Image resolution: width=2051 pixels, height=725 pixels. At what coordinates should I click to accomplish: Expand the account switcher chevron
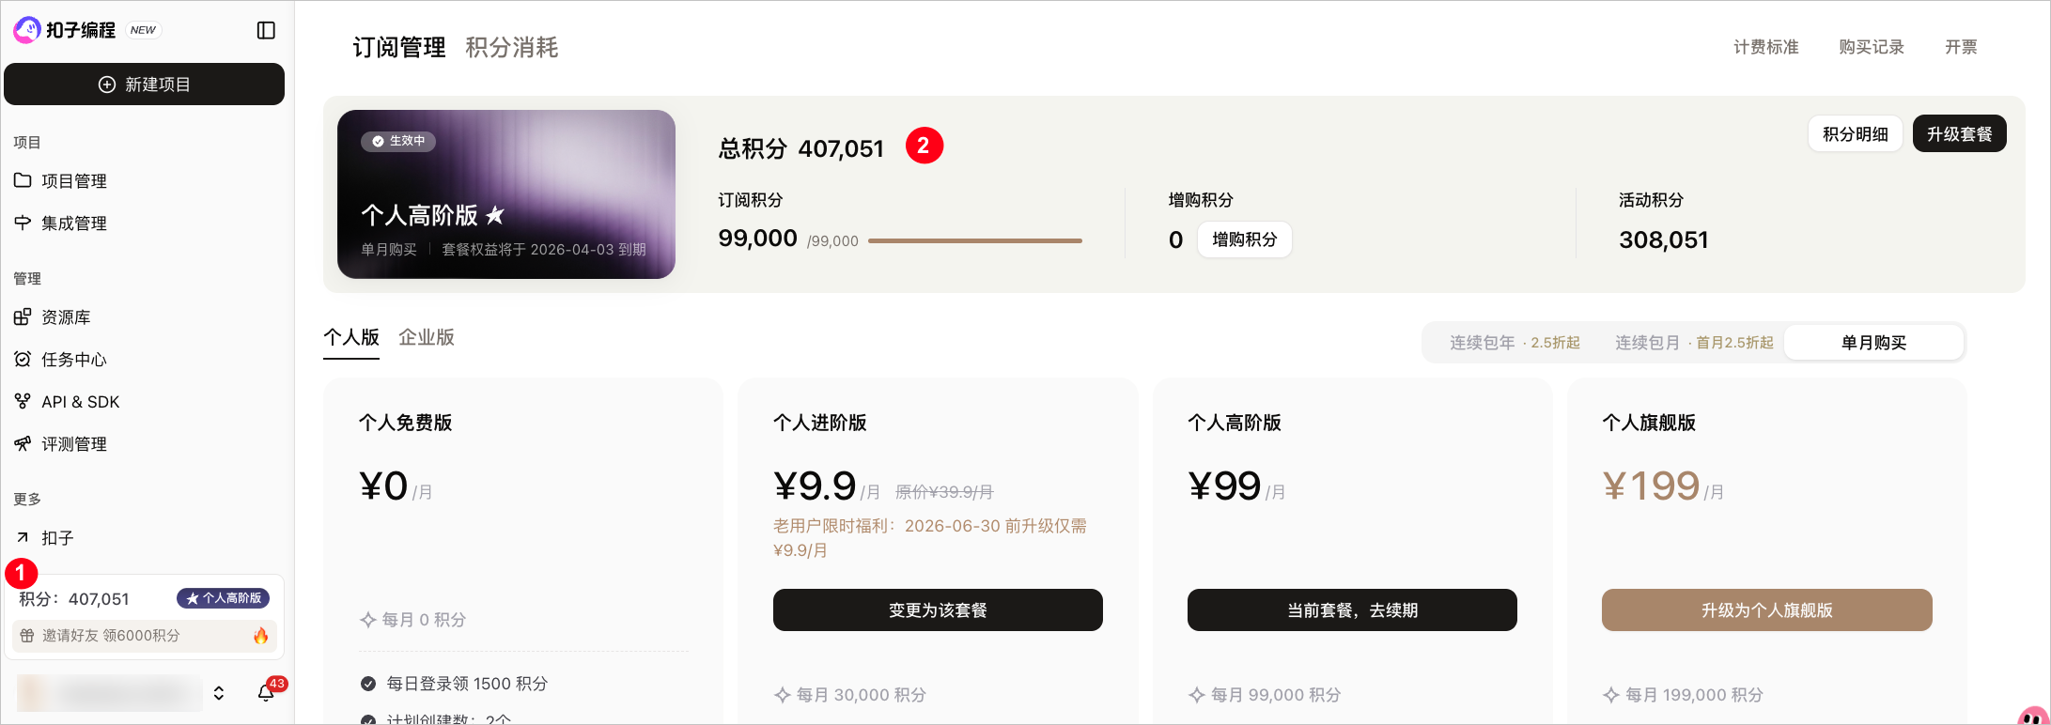tap(219, 693)
